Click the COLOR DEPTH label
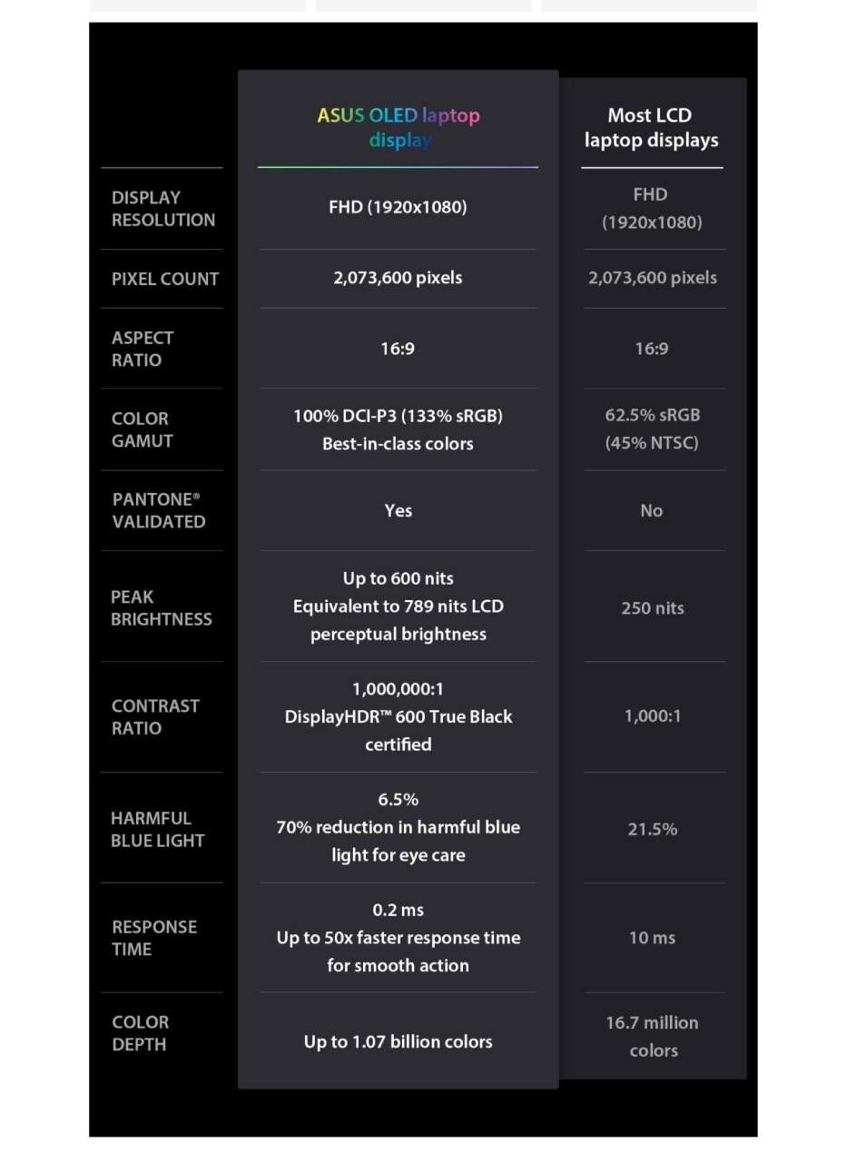Image resolution: width=866 pixels, height=1163 pixels. click(140, 1033)
